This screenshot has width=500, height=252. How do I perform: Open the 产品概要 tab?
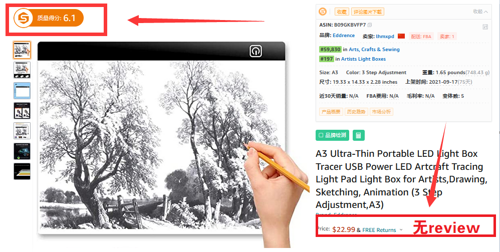[331, 112]
